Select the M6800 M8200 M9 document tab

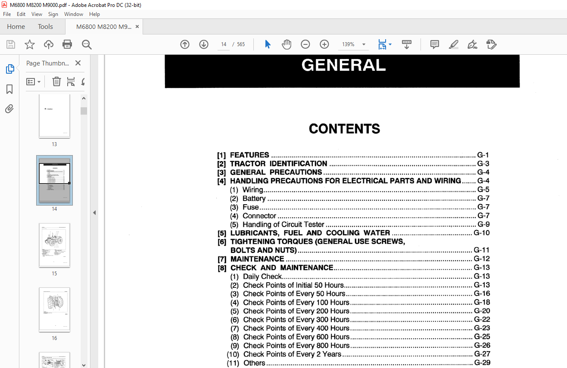(x=104, y=27)
